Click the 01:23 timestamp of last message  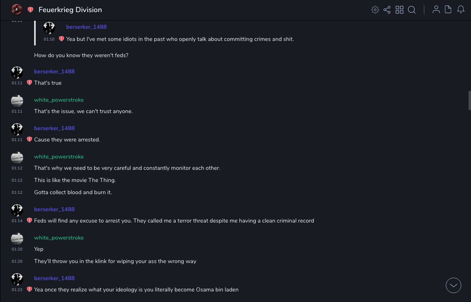tap(17, 290)
